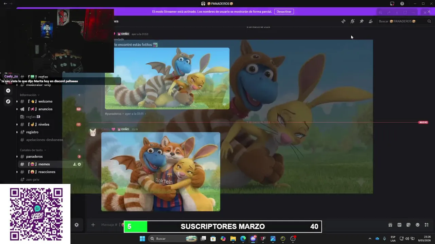This screenshot has height=244, width=435.
Task: Forward the image with viewer arrow icon
Action: [x=389, y=13]
